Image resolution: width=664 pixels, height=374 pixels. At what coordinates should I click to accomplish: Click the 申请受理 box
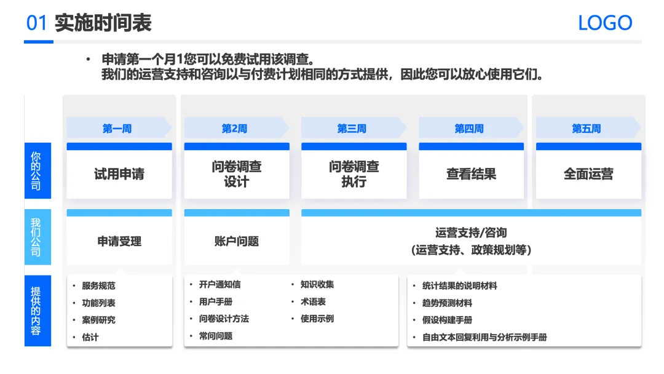coord(119,237)
